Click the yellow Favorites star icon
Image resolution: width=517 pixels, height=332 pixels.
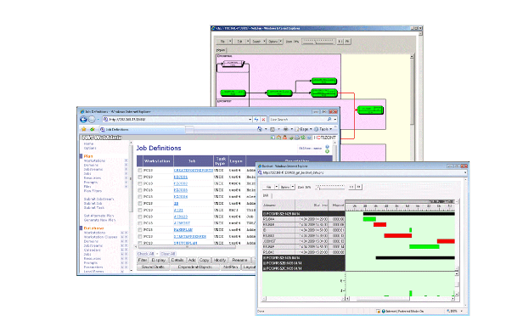(x=84, y=129)
